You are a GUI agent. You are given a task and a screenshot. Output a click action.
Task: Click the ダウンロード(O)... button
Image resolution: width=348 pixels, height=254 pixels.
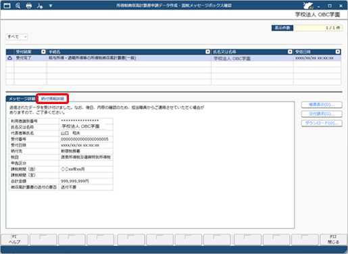[x=322, y=123]
